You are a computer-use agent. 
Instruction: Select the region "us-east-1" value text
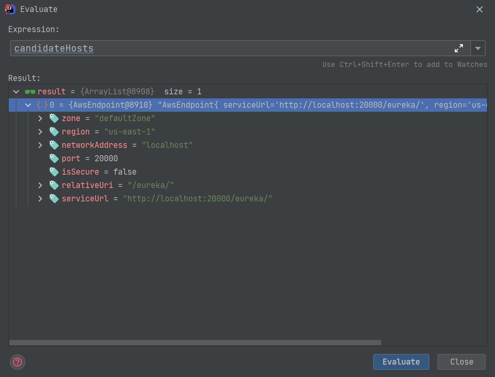pos(130,132)
